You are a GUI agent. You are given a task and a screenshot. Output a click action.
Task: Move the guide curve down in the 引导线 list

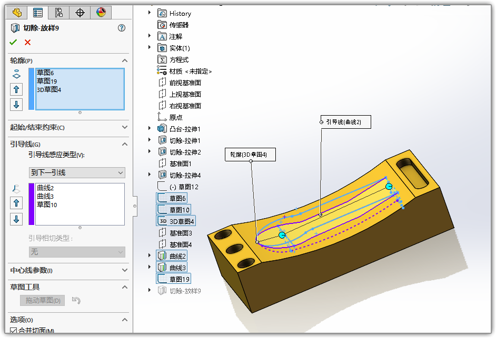point(16,219)
